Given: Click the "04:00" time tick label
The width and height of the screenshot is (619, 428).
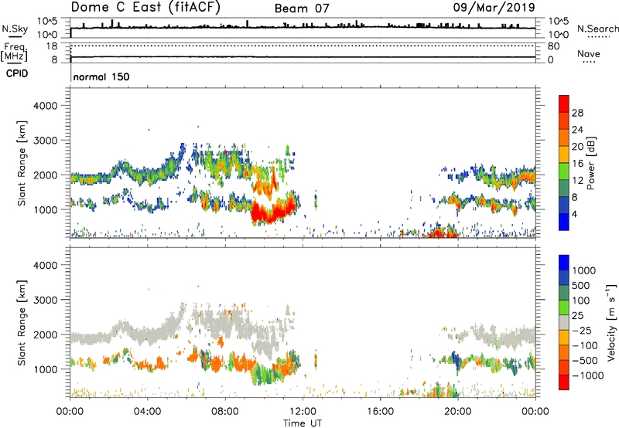Looking at the screenshot, I should click(x=147, y=412).
